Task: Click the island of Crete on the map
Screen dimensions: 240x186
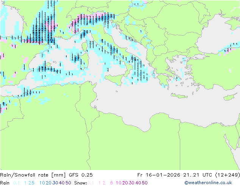Action: (x=179, y=96)
